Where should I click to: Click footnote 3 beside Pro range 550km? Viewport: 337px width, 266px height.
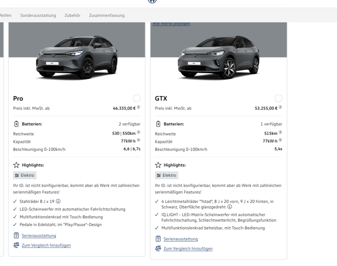pyautogui.click(x=139, y=132)
